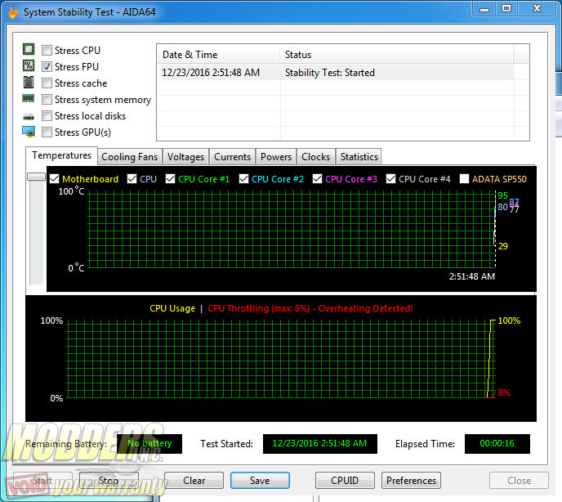Click the monitor GPU icon beside Stress GPU(s)

click(x=29, y=132)
